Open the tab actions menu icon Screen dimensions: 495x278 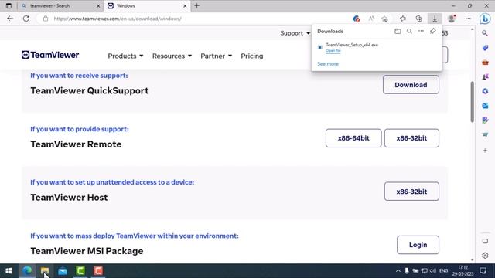click(9, 5)
